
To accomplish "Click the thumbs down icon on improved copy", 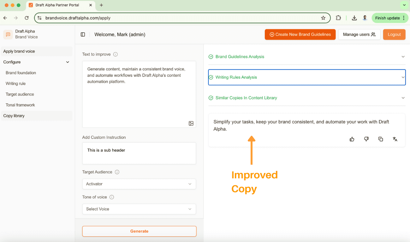I will 366,139.
